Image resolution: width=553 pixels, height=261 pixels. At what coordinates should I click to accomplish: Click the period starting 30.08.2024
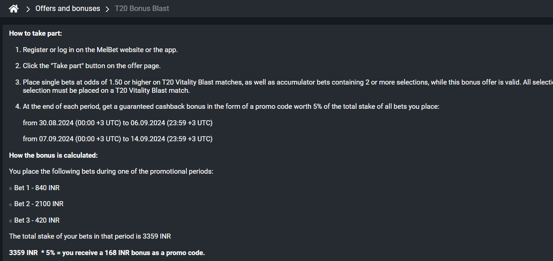(118, 123)
